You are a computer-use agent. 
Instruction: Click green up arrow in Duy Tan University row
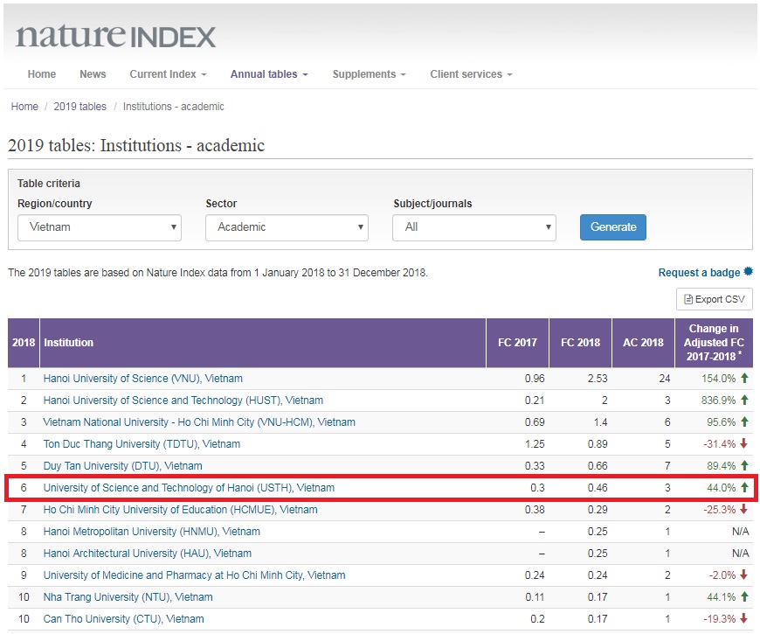(744, 465)
